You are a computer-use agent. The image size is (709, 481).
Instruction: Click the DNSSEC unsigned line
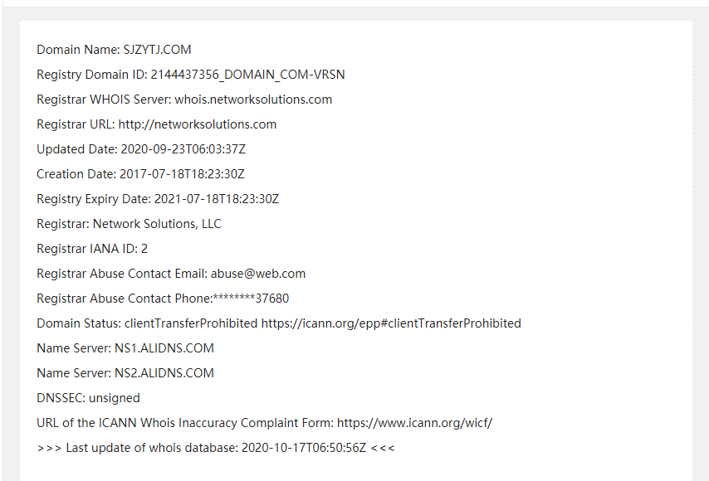point(88,398)
